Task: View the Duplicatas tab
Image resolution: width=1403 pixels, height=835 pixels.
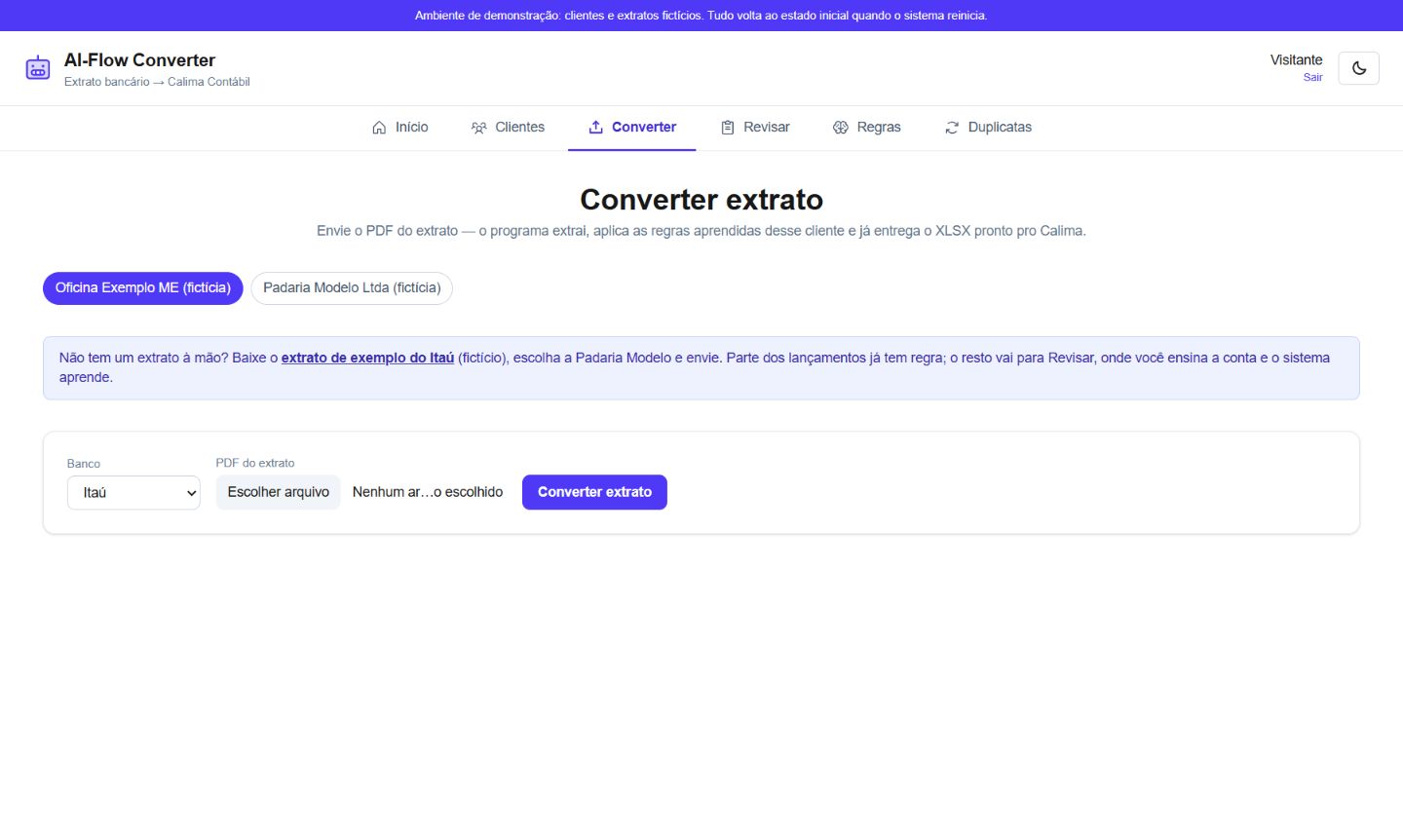Action: coord(989,128)
